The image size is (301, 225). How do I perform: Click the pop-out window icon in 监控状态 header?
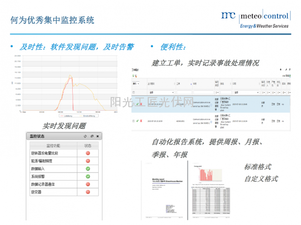pyautogui.click(x=92, y=136)
